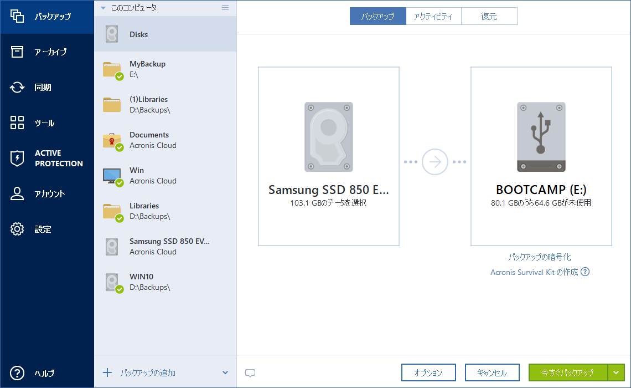The height and width of the screenshot is (388, 631).
Task: Click the キャンセル button
Action: (492, 372)
